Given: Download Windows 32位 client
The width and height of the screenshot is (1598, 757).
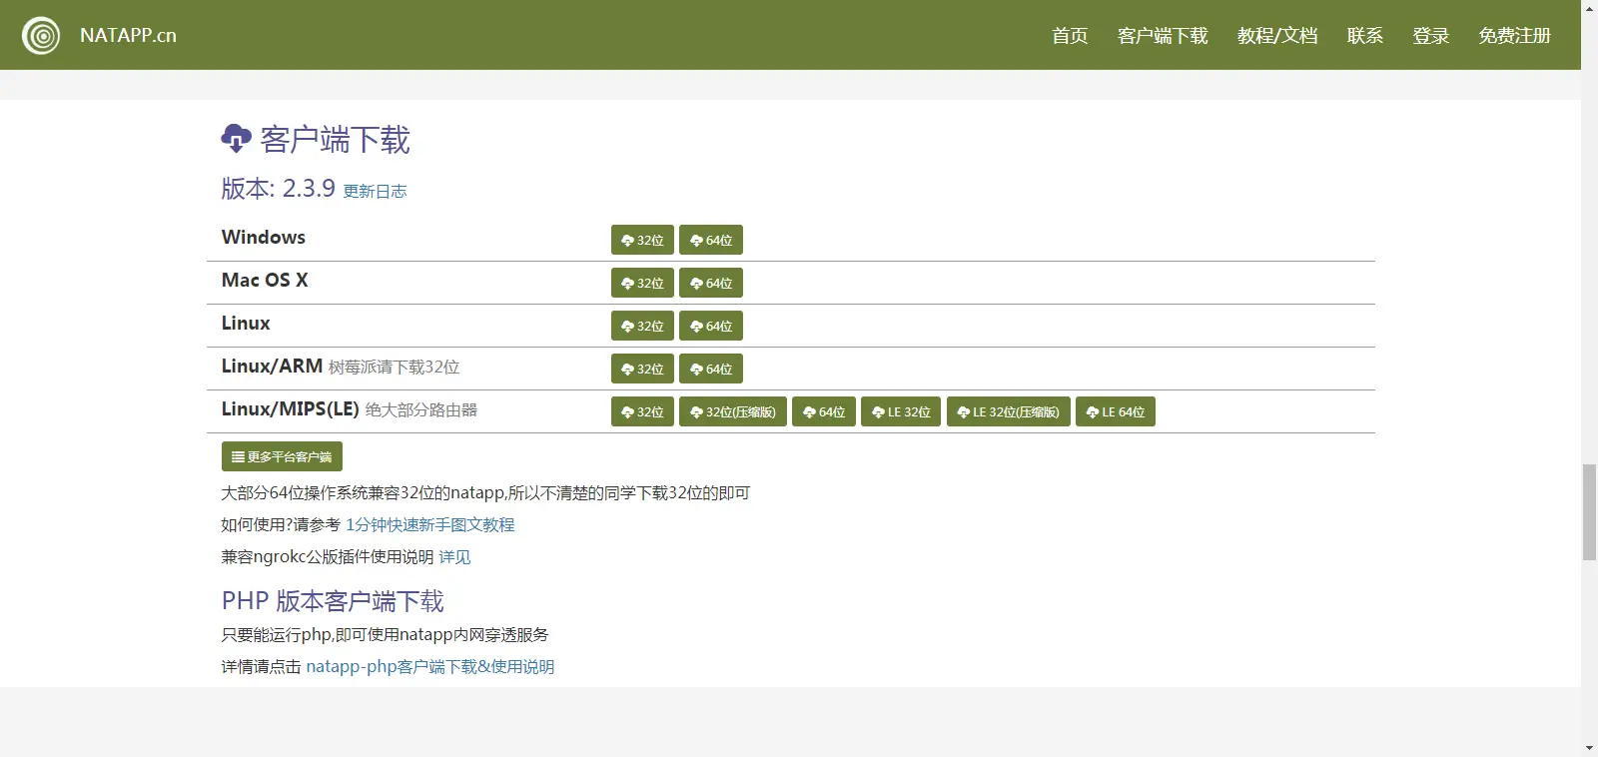Looking at the screenshot, I should point(642,240).
